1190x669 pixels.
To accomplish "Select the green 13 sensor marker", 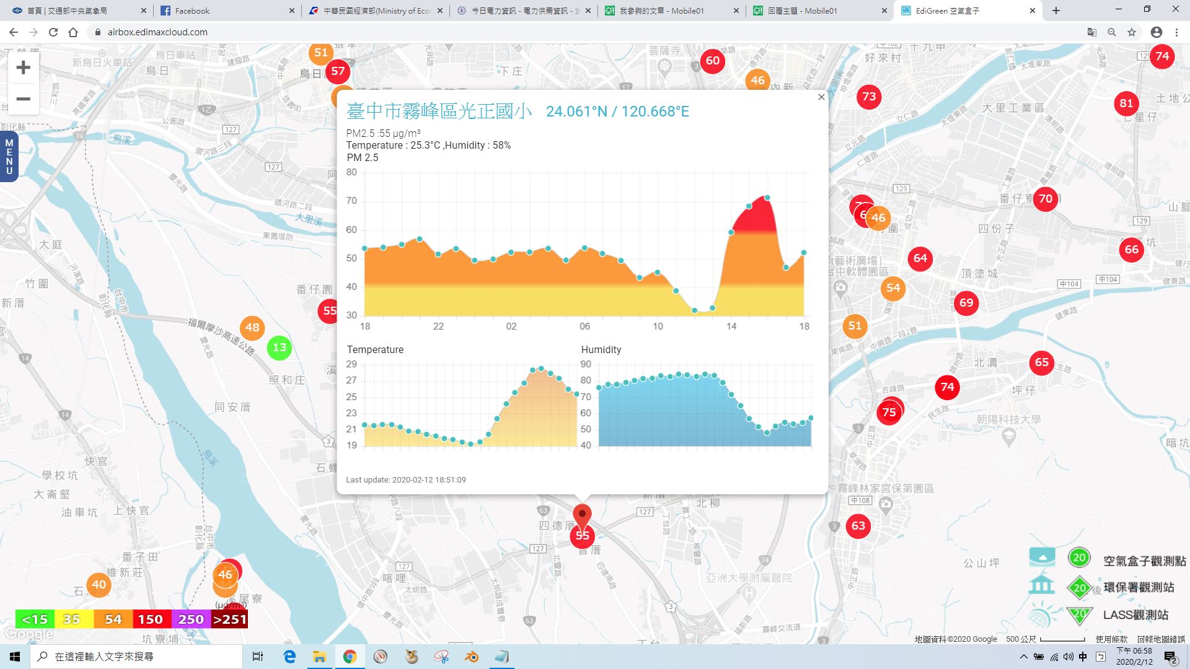I will [280, 348].
